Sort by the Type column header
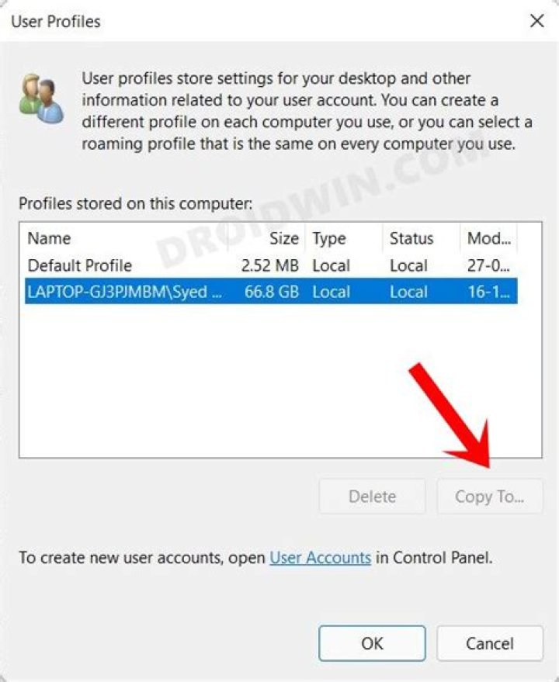This screenshot has height=682, width=559. coord(344,238)
